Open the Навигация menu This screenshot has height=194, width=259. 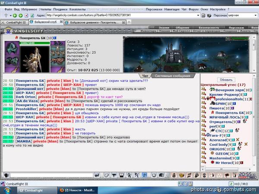click(172, 9)
